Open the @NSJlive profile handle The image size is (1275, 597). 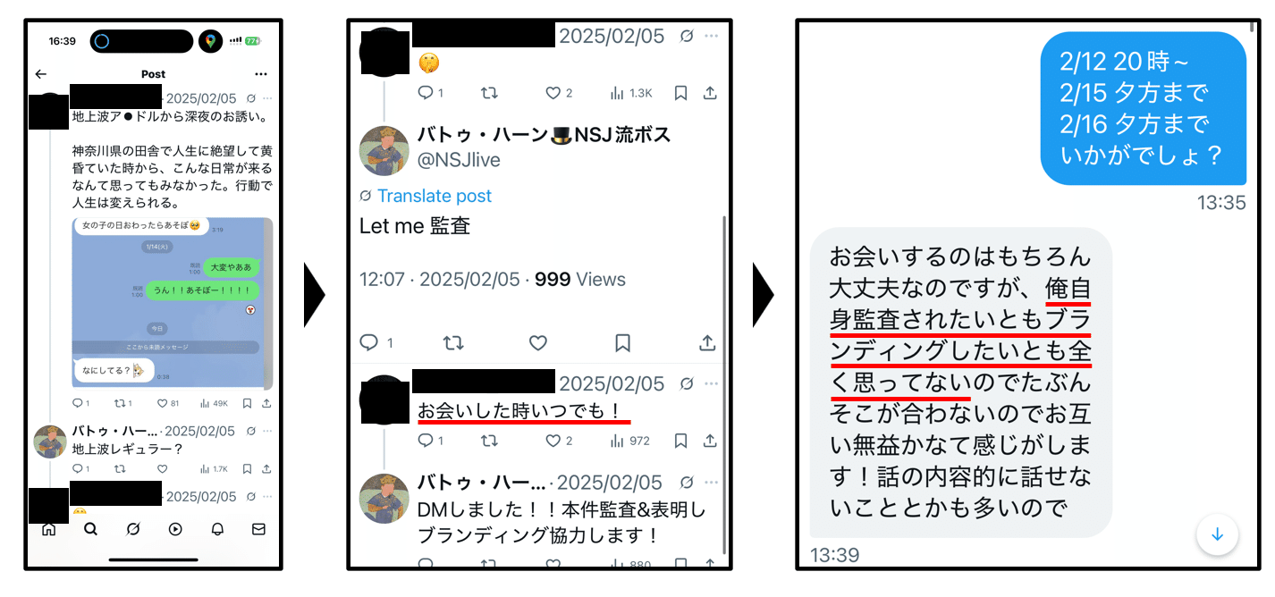click(459, 160)
